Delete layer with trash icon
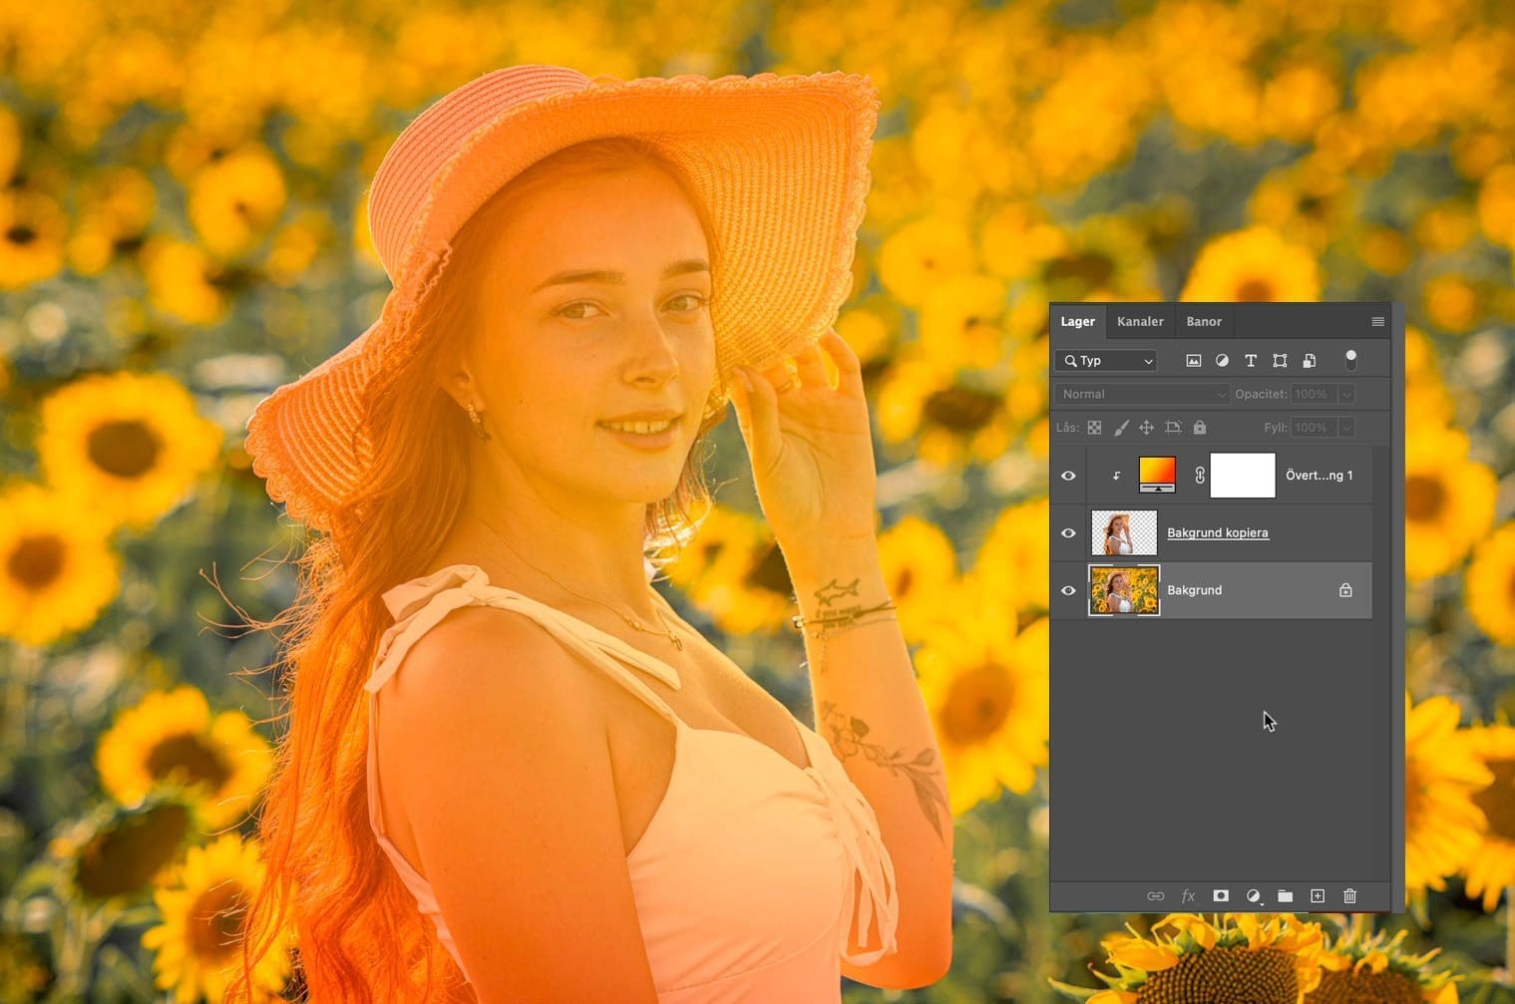The height and width of the screenshot is (1004, 1515). click(x=1349, y=896)
